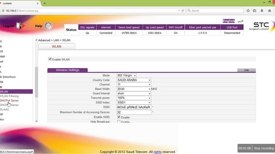275x154 pixels.
Task: Open the bookmarks list icon
Action: 254,11
